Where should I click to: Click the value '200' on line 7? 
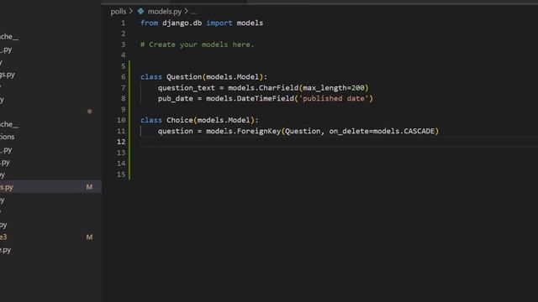(357, 88)
